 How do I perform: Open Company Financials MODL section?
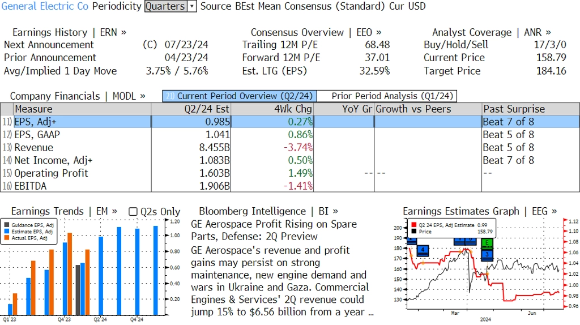(77, 96)
